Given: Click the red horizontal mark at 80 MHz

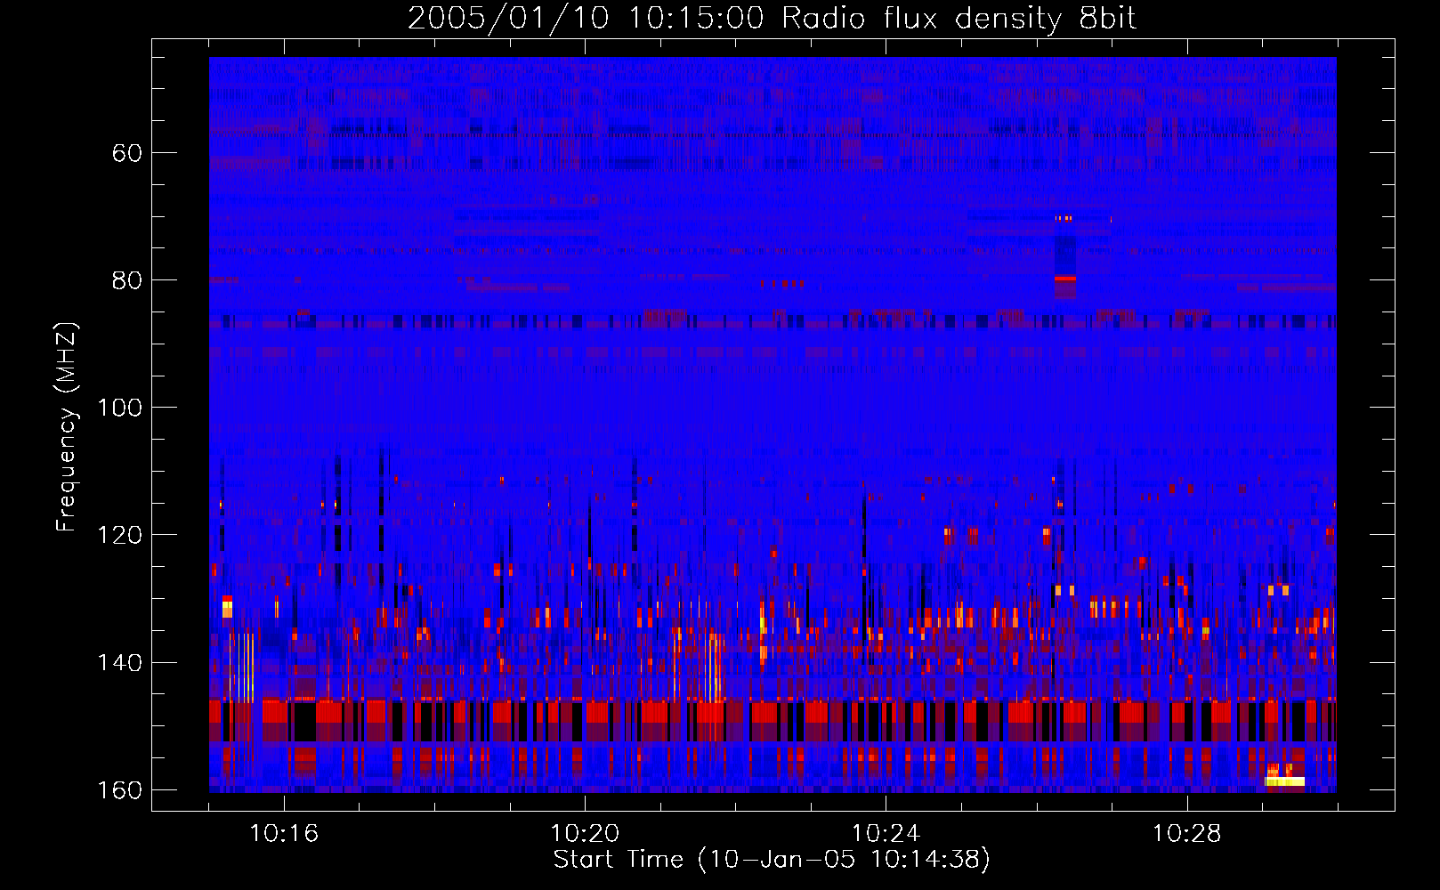Looking at the screenshot, I should [x=1065, y=279].
